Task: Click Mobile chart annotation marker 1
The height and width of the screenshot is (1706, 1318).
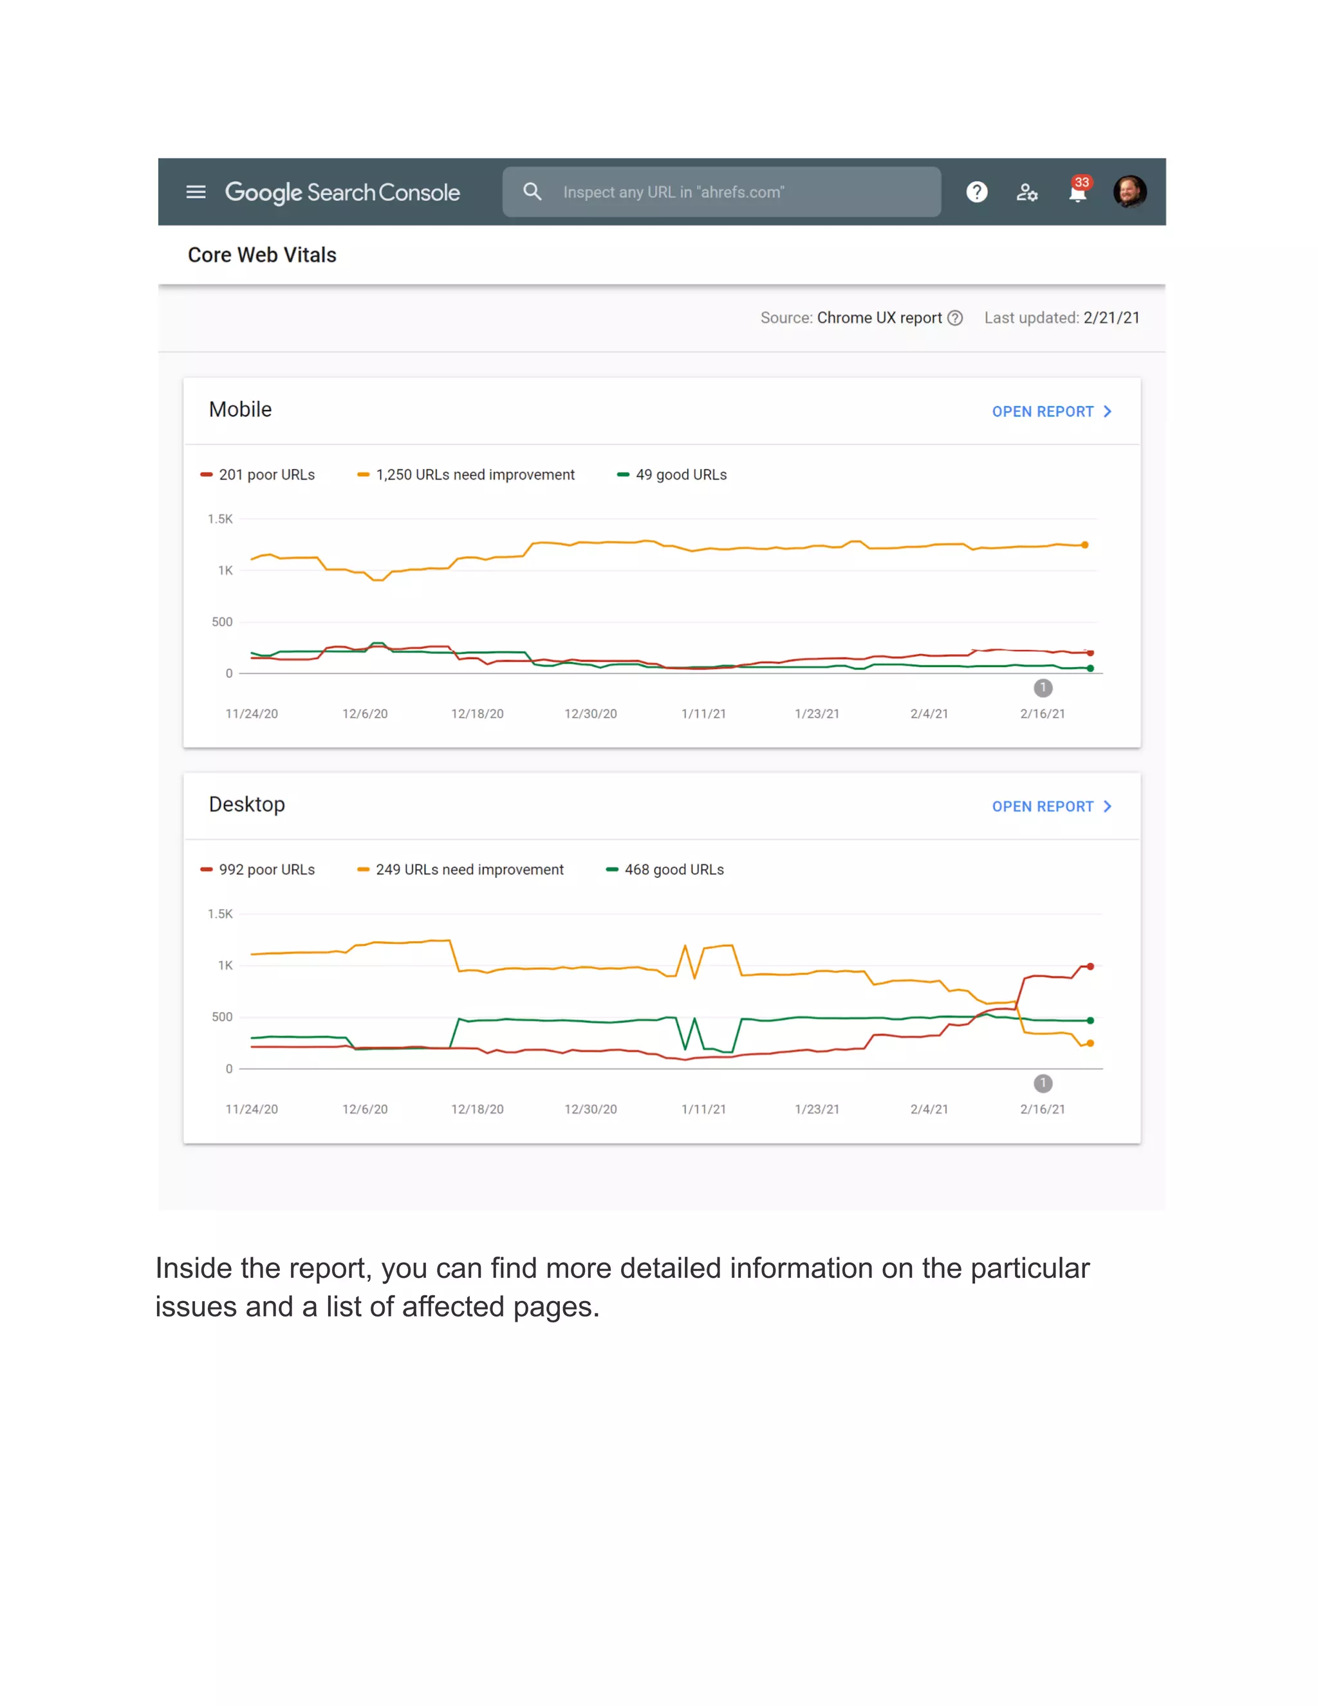Action: [1043, 688]
